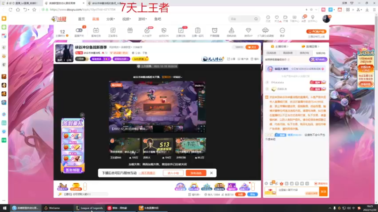This screenshot has width=378, height=212.
Task: Open the 火力全开 flame icon
Action: pos(147,30)
